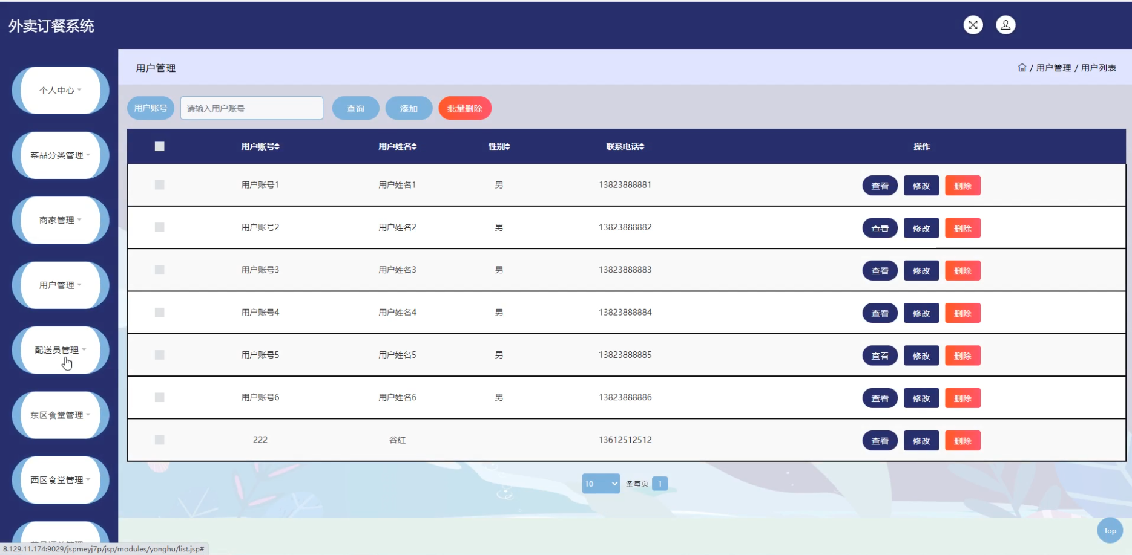
Task: Check the row for 用户账号6
Action: click(160, 397)
